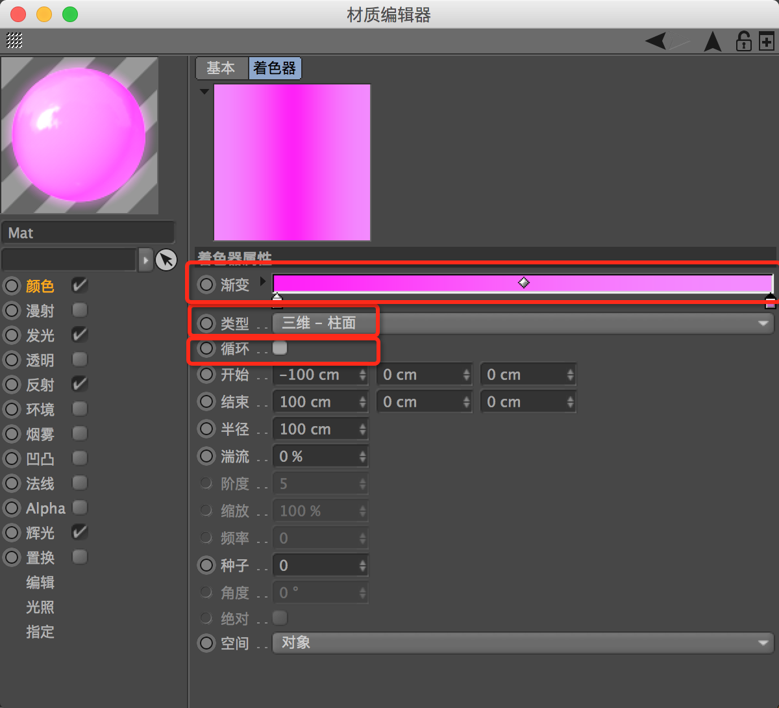
Task: Click stepper arrows on 半径 100 cm field
Action: (x=362, y=429)
